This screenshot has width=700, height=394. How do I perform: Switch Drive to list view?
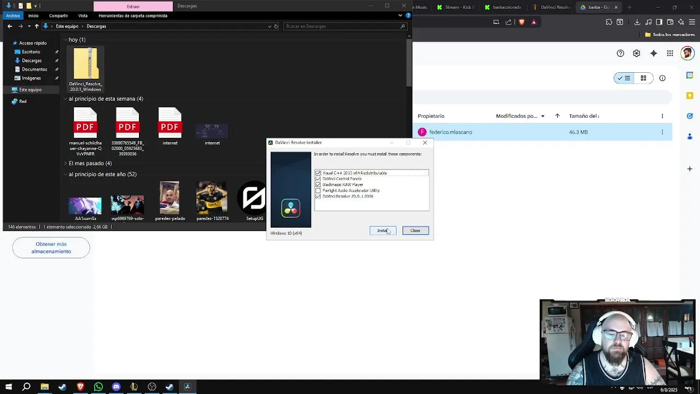[624, 78]
